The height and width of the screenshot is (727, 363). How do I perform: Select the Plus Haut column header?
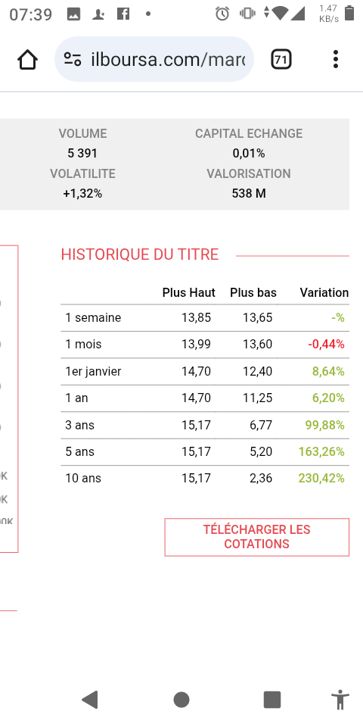[188, 292]
